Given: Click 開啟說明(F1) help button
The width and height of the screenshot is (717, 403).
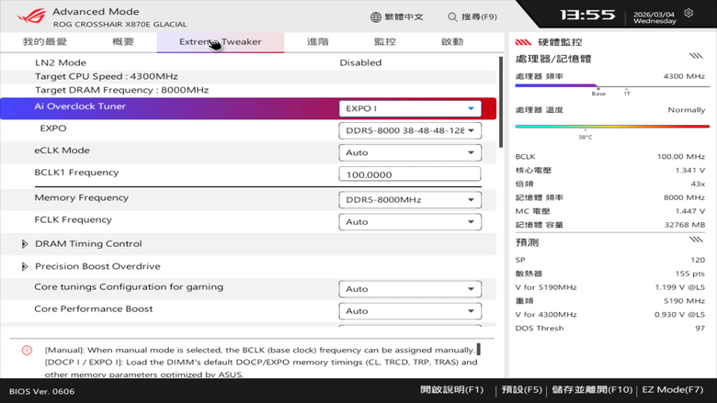Looking at the screenshot, I should [x=451, y=390].
